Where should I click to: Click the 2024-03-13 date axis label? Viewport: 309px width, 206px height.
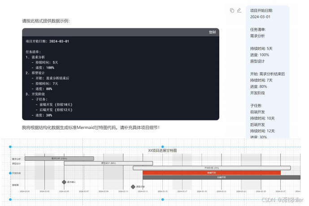(x=143, y=191)
